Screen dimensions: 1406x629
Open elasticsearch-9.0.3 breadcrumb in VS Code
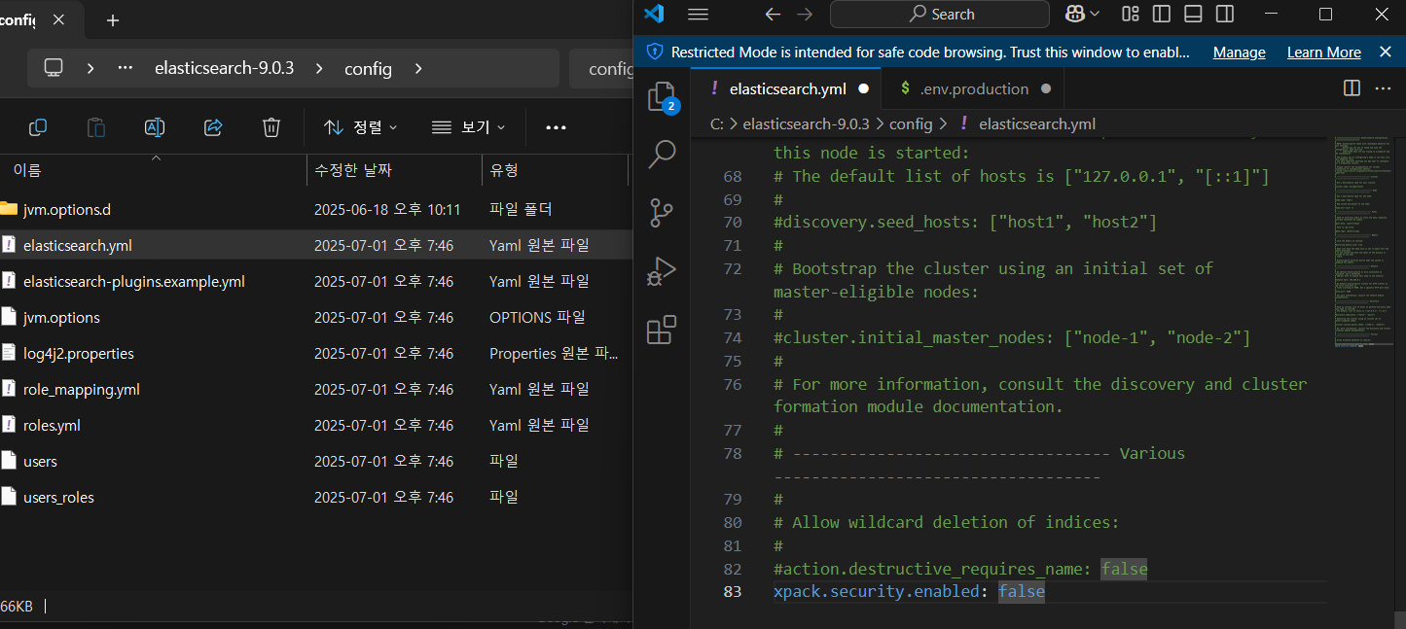pos(806,123)
